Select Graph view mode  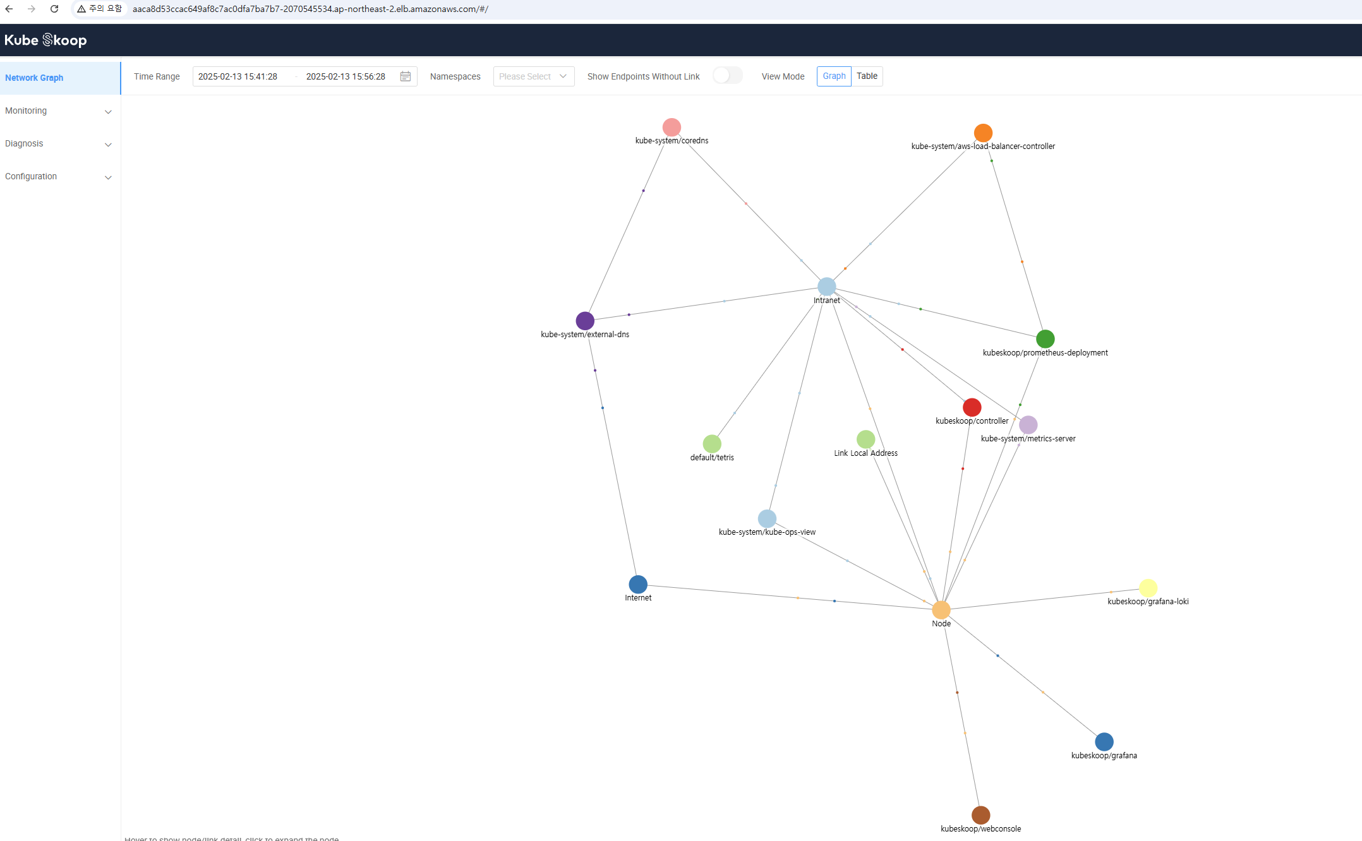[834, 76]
